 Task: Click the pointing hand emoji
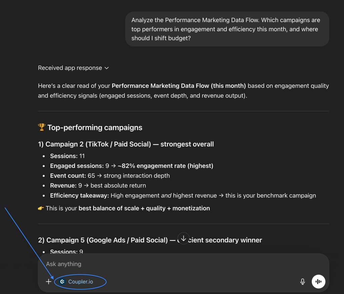(41, 208)
